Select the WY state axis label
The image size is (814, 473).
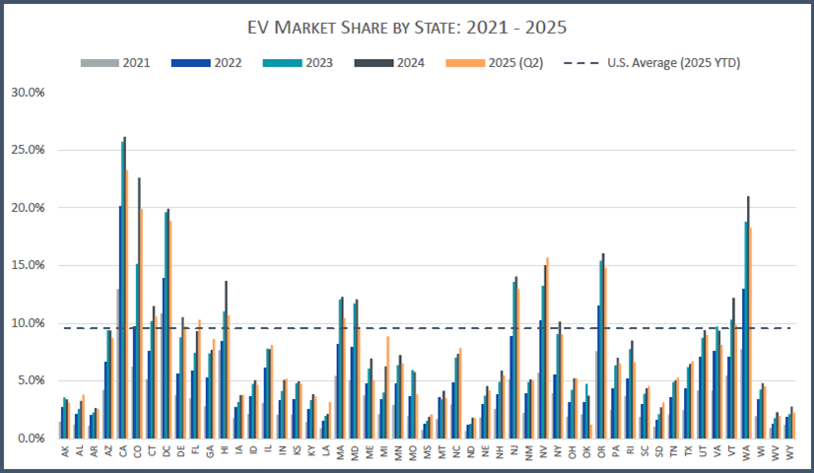(790, 452)
